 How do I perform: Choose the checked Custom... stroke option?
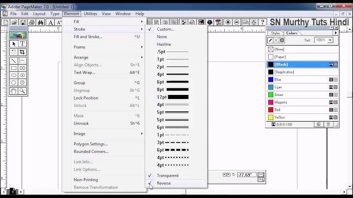177,29
